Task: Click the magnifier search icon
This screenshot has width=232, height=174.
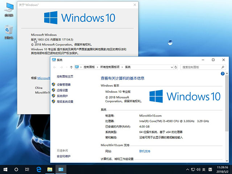Action: 223,67
